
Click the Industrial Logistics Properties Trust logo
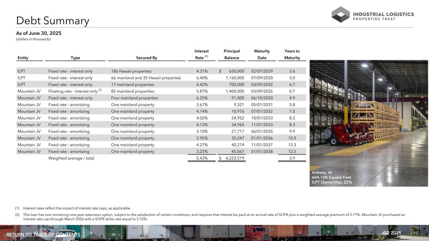pos(372,14)
